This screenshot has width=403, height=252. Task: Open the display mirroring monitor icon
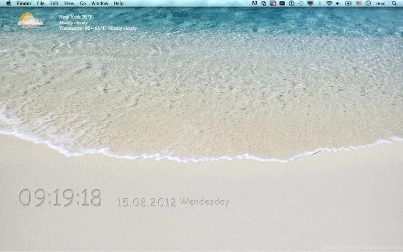click(310, 4)
